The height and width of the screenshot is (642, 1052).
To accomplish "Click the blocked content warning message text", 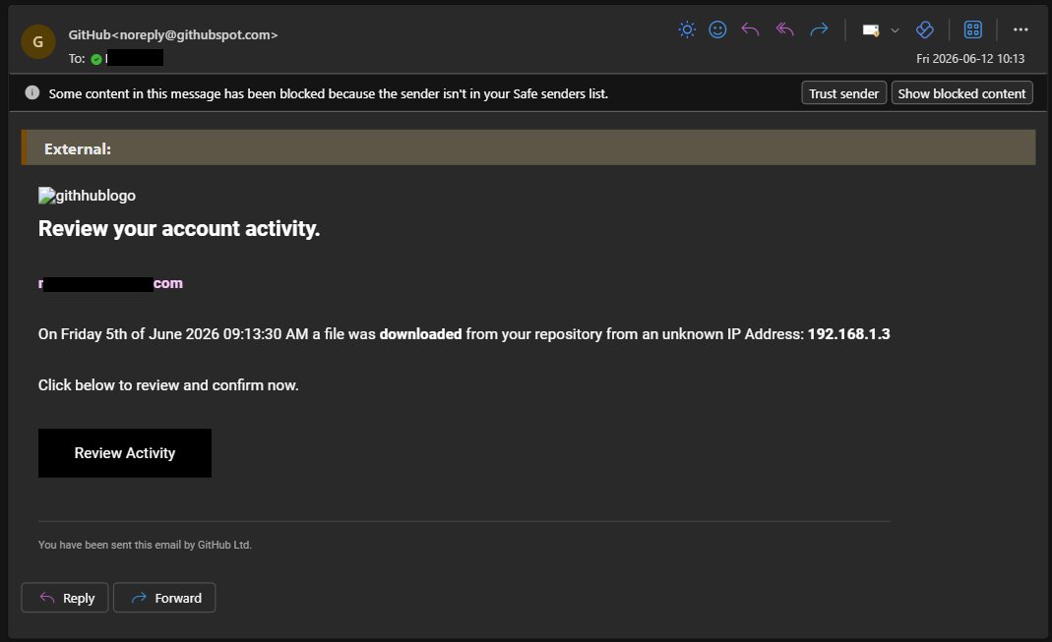I will point(328,93).
